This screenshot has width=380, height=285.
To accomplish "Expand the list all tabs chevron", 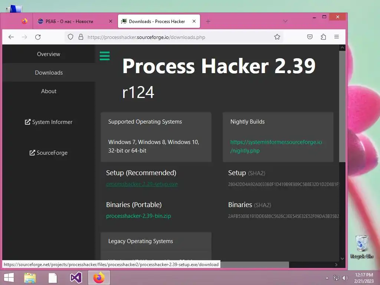I will pyautogui.click(x=285, y=21).
